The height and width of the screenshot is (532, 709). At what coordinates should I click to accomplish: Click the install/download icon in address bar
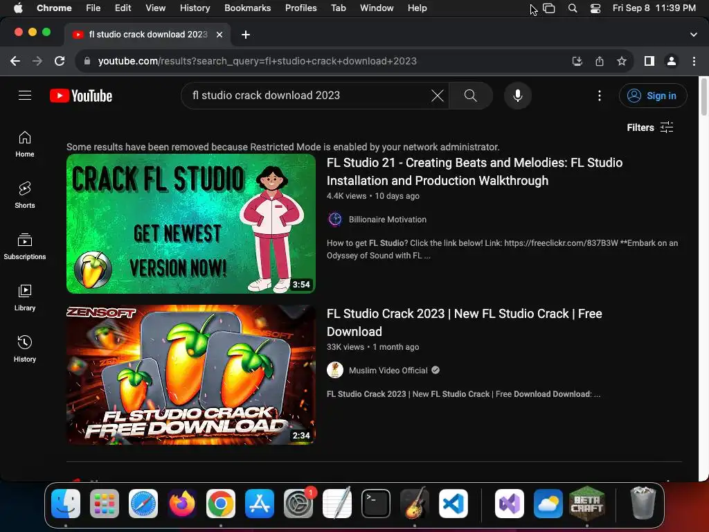tap(577, 61)
